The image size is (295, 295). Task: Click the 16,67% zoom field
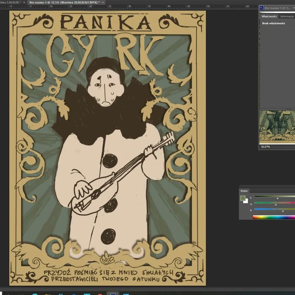click(x=265, y=147)
